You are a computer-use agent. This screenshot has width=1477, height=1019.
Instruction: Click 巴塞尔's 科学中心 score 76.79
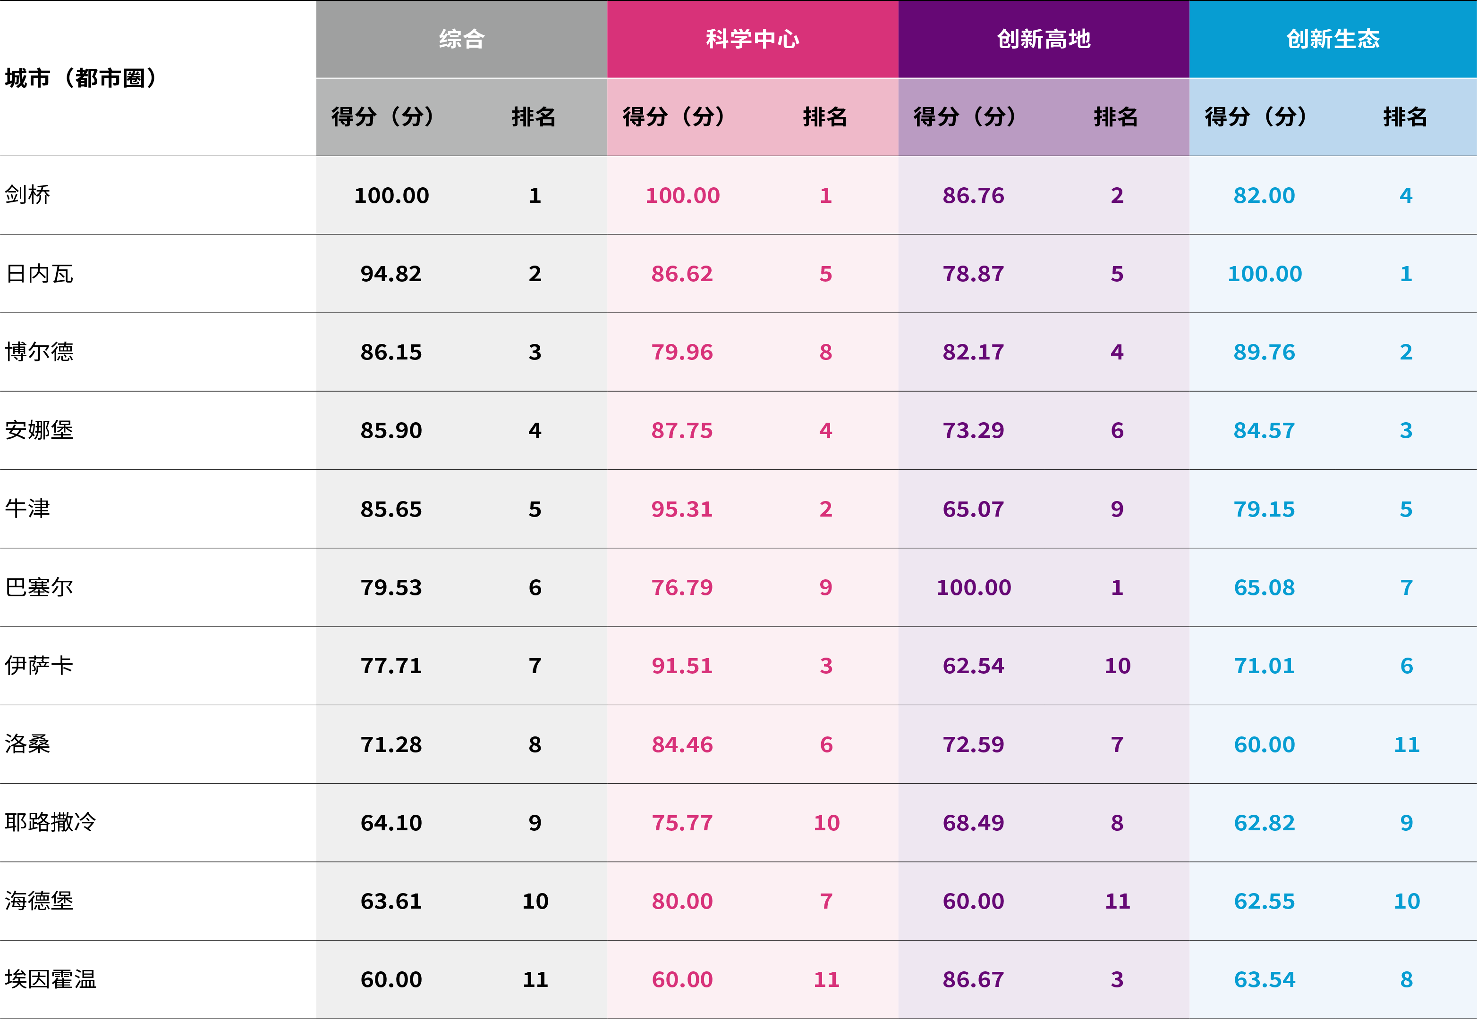(x=682, y=588)
